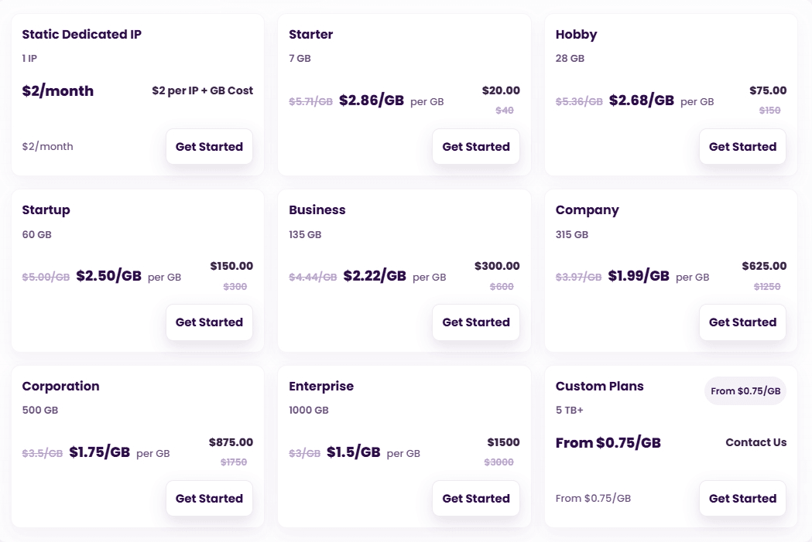Click Get Started on the Startup plan
The width and height of the screenshot is (812, 542).
pos(209,322)
